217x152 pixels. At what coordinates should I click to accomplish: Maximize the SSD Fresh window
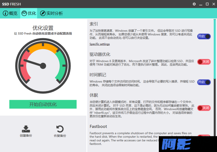point(207,4)
